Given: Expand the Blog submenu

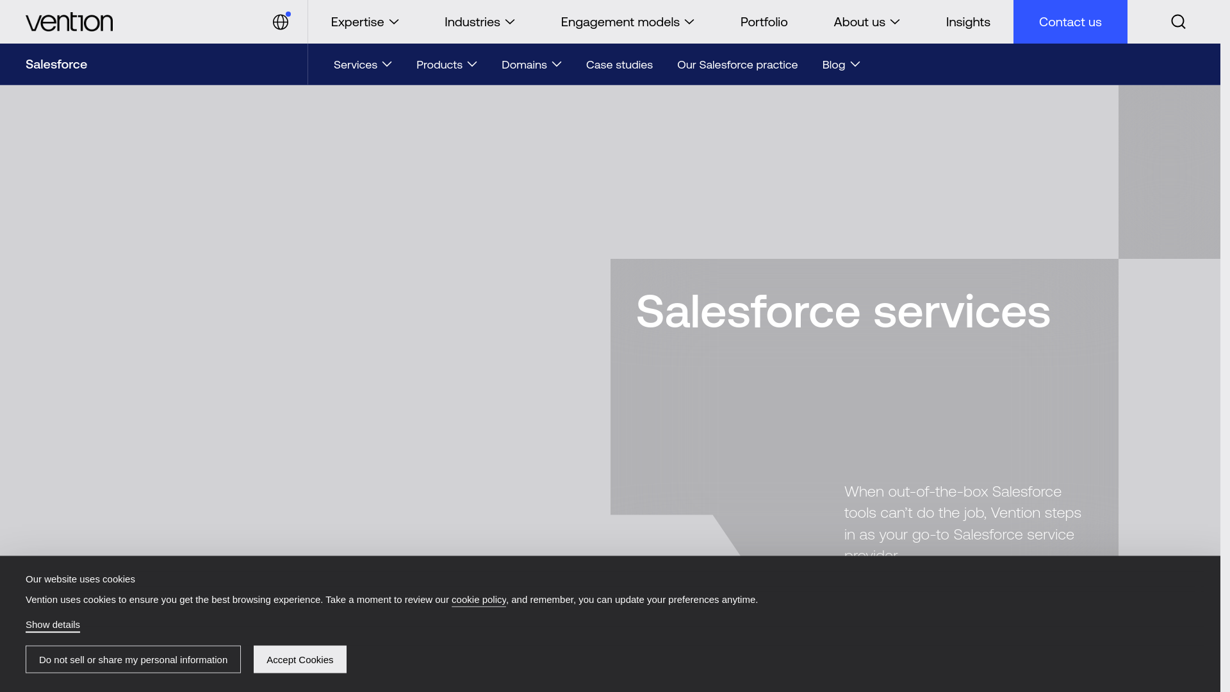Looking at the screenshot, I should [840, 65].
